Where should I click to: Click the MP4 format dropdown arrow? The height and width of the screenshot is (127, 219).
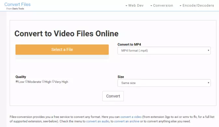tap(208, 50)
